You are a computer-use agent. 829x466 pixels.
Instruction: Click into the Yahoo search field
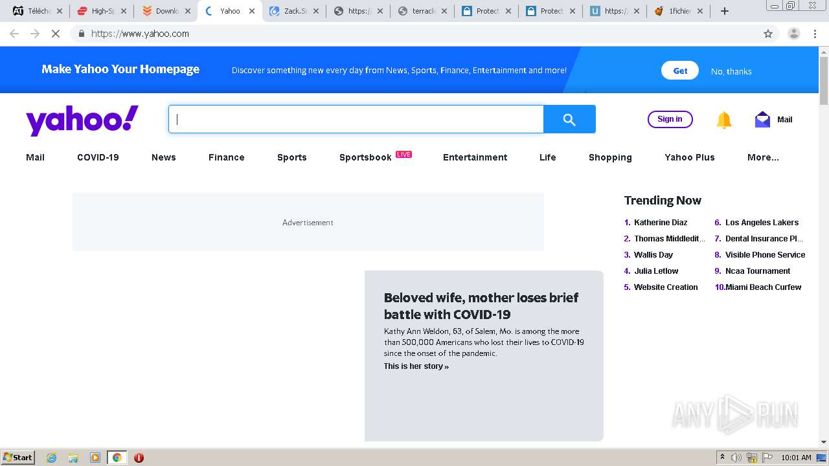[356, 119]
